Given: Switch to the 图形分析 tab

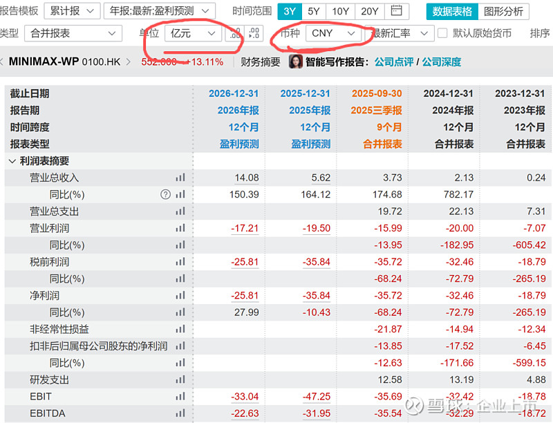Looking at the screenshot, I should click(x=505, y=11).
